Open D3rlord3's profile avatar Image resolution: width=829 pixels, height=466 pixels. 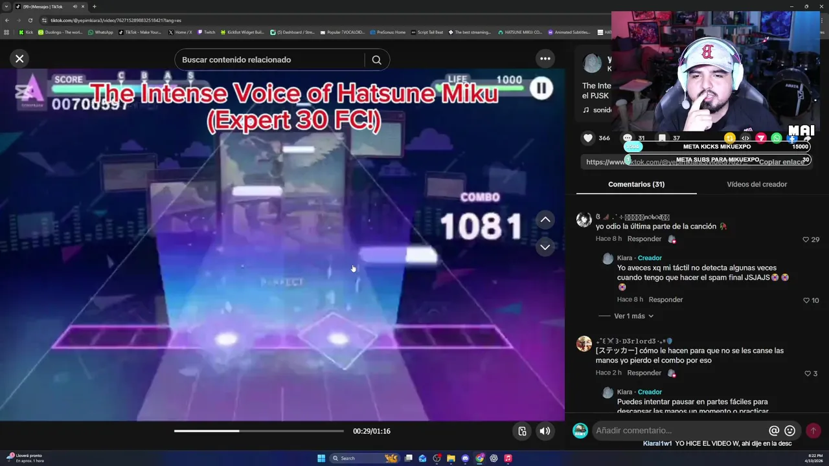point(584,344)
